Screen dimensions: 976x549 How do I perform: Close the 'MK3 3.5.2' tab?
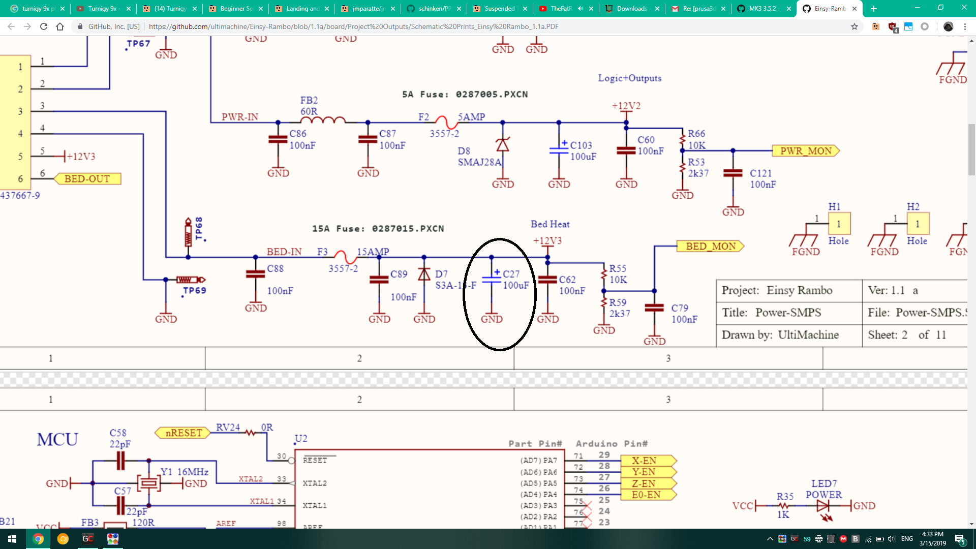tap(789, 9)
